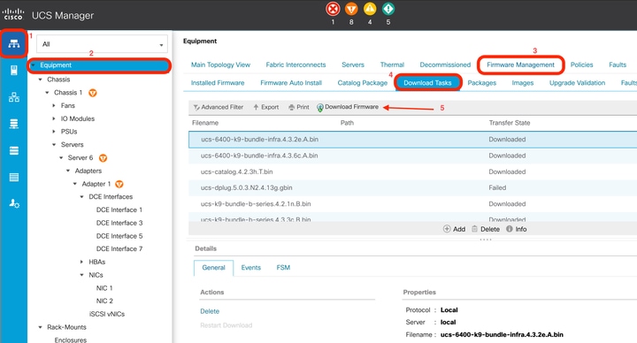Click Download Firmware in the toolbar
637x343 pixels.
point(348,107)
